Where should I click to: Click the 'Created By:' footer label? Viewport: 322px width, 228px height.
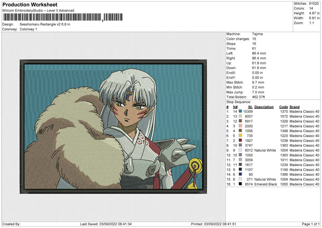(11, 224)
